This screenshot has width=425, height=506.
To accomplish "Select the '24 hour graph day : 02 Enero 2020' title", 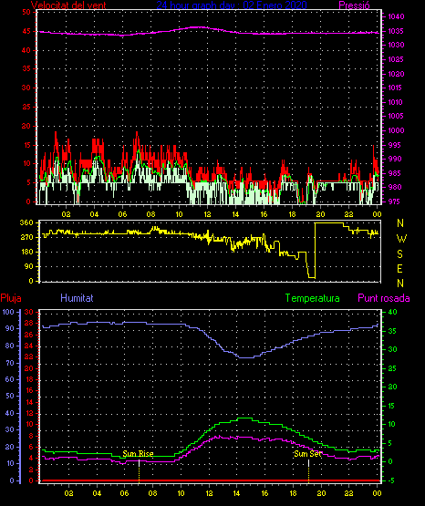I will pos(232,5).
